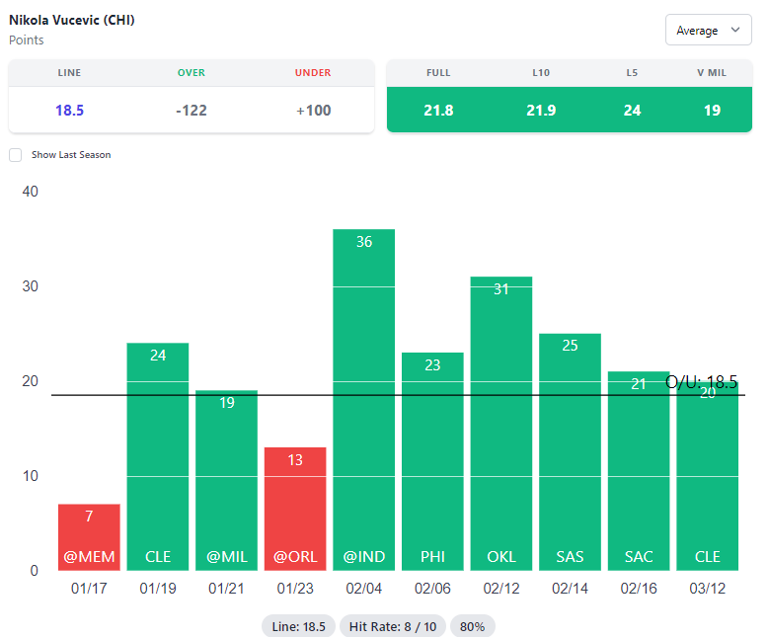Click the FULL season average 21.8
Viewport: 768px width, 639px height.
pyautogui.click(x=438, y=110)
